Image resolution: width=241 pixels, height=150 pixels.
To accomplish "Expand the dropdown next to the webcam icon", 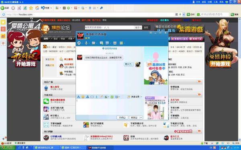I will tap(82, 43).
